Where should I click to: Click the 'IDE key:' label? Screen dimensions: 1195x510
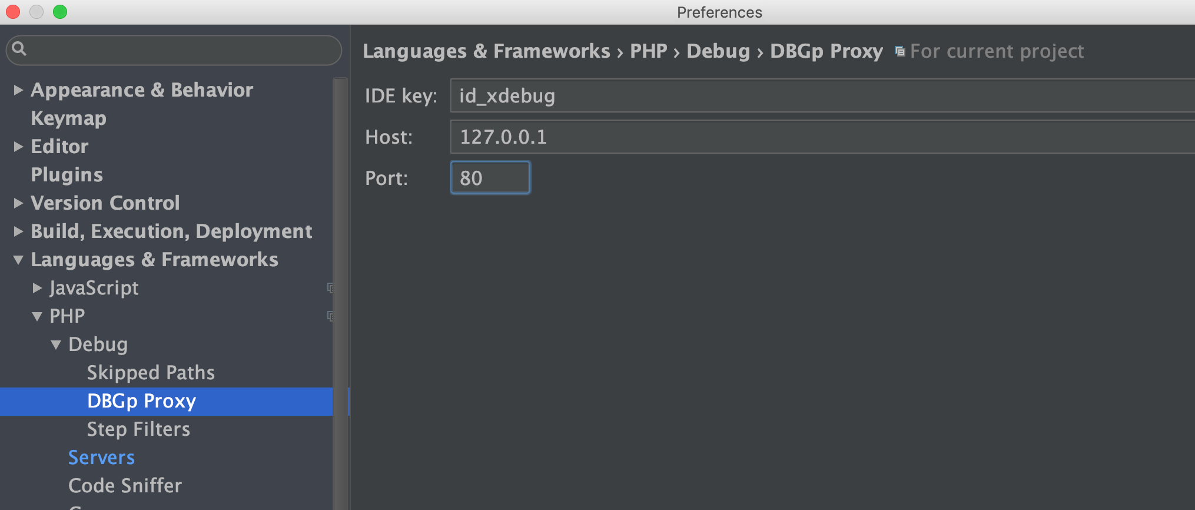point(401,95)
